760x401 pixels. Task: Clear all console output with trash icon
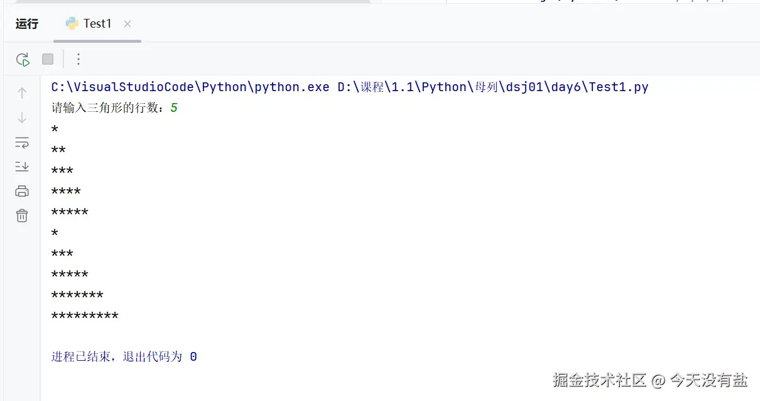coord(22,216)
